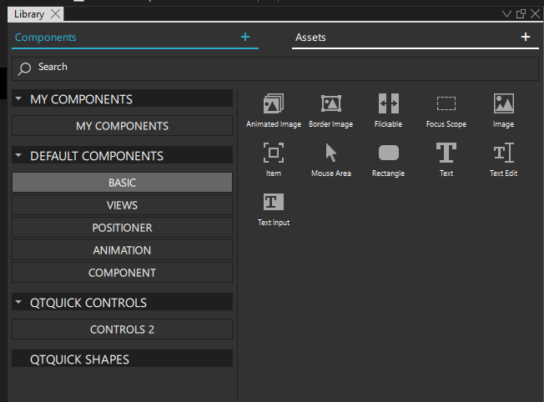Focus the Search input field
544x402 pixels.
[x=275, y=68]
